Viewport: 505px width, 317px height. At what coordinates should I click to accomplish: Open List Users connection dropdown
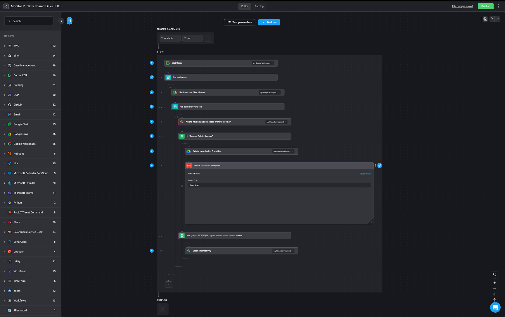tap(263, 63)
